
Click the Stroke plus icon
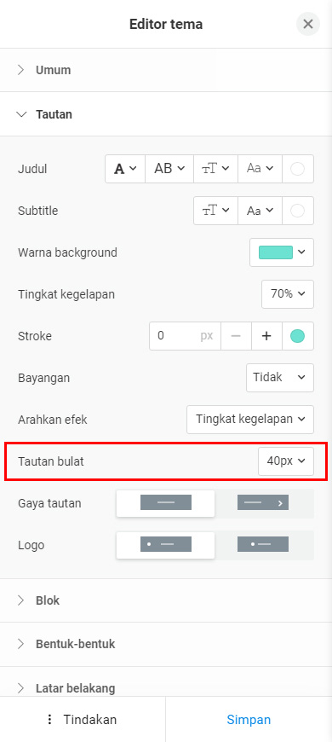(x=266, y=336)
